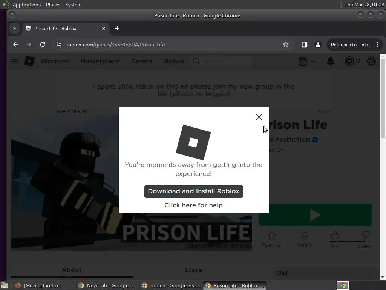Switch to the About tab
The width and height of the screenshot is (386, 290).
pyautogui.click(x=72, y=270)
